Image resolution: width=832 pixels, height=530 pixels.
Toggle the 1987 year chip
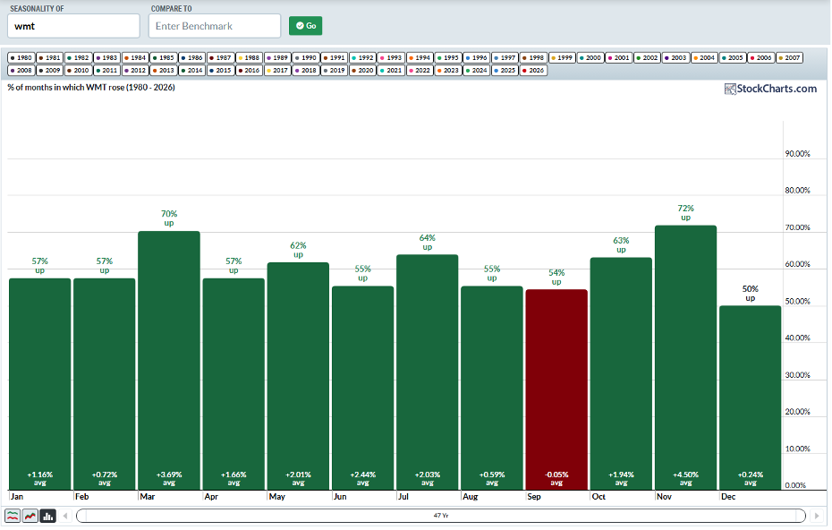coord(221,57)
